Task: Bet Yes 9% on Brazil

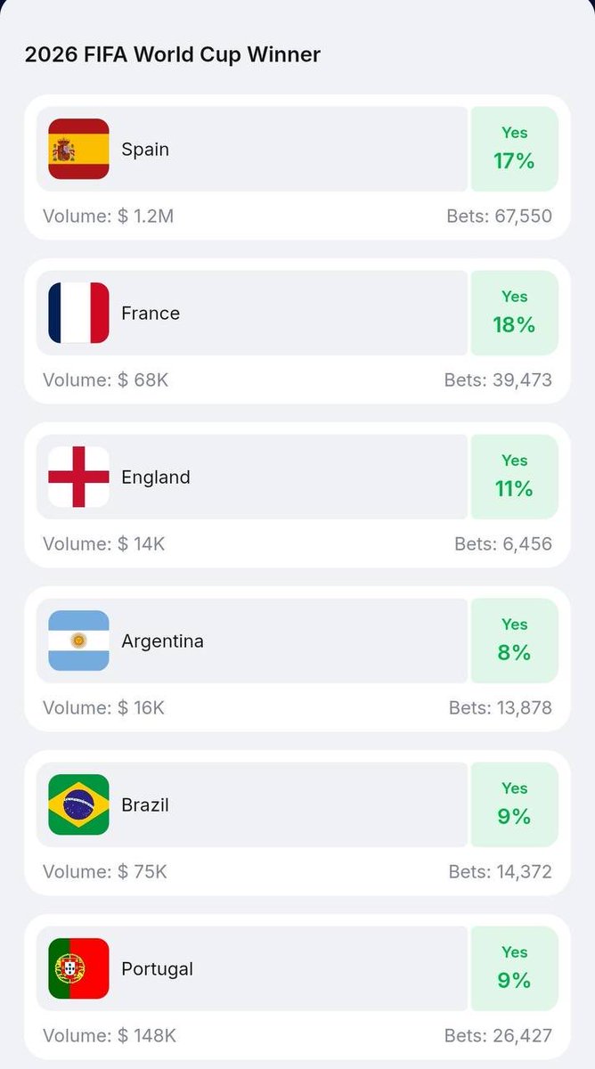Action: [514, 804]
